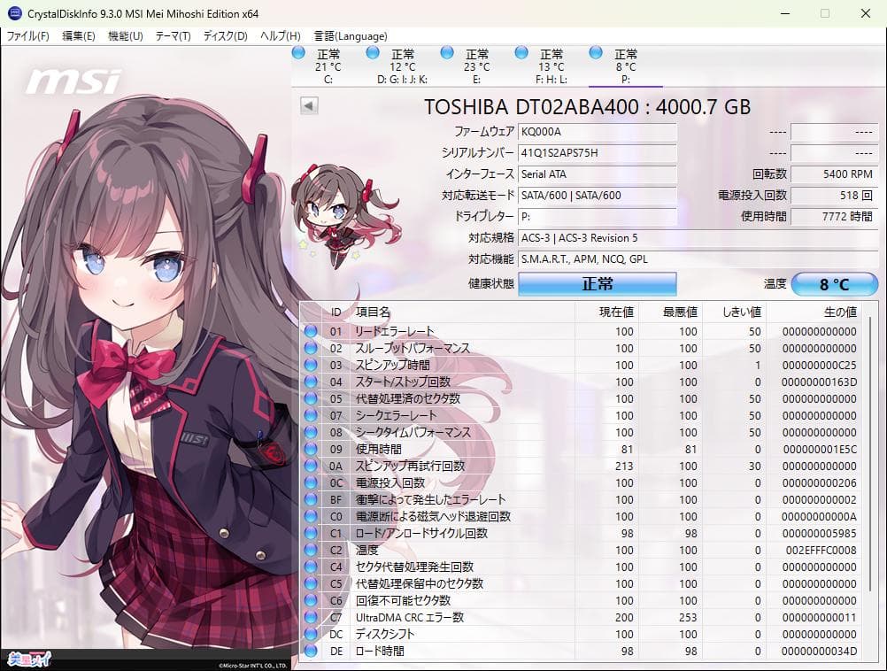Click the status orb for drive E:
The image size is (887, 671).
click(x=447, y=54)
